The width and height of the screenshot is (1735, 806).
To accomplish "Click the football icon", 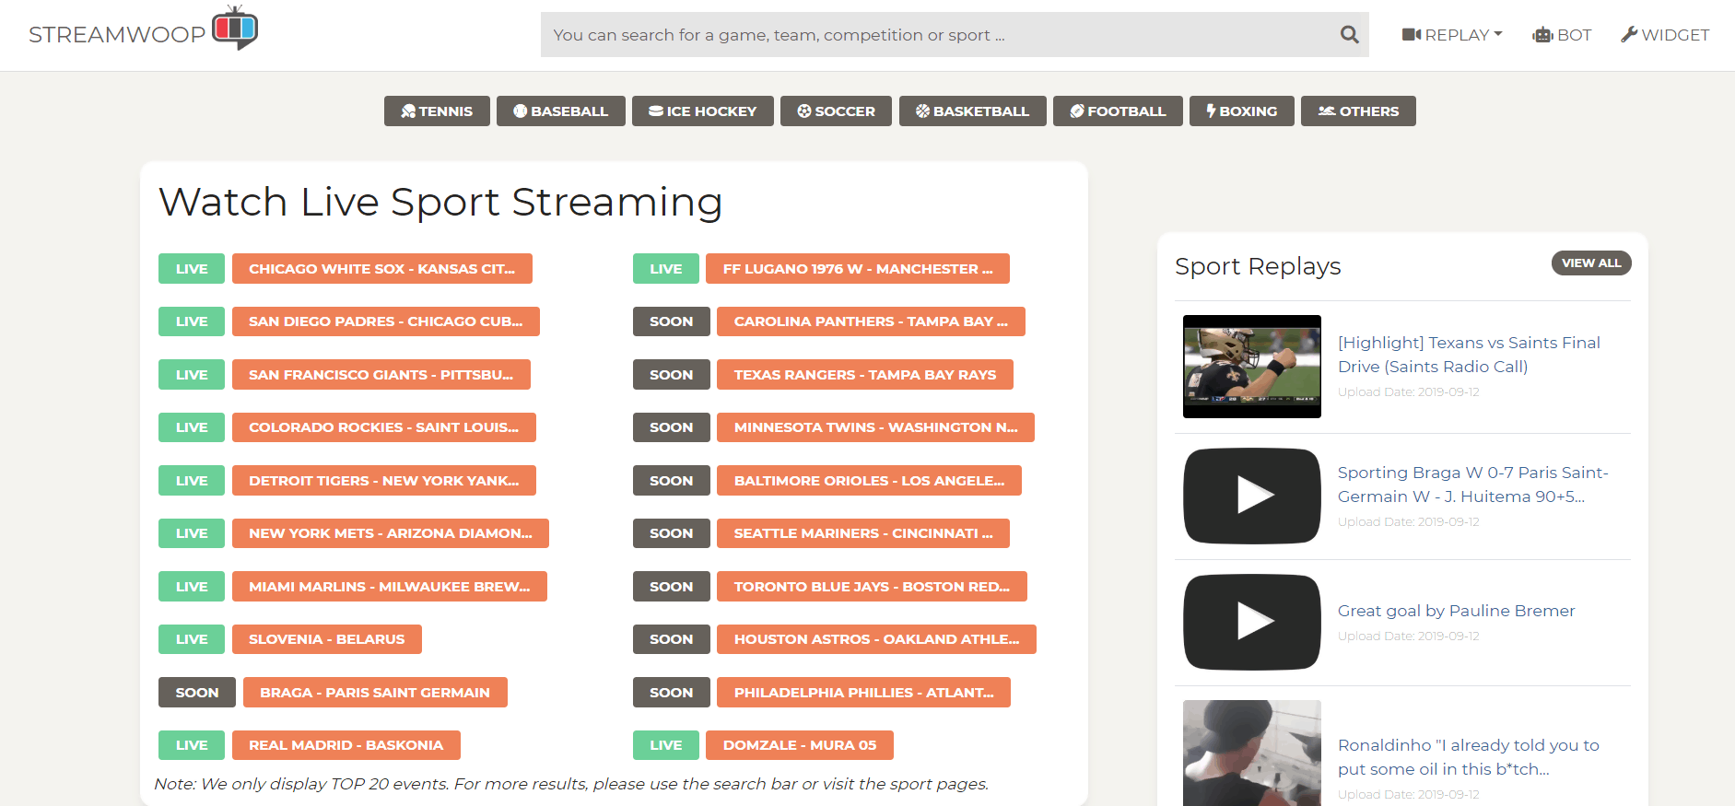I will (1077, 111).
